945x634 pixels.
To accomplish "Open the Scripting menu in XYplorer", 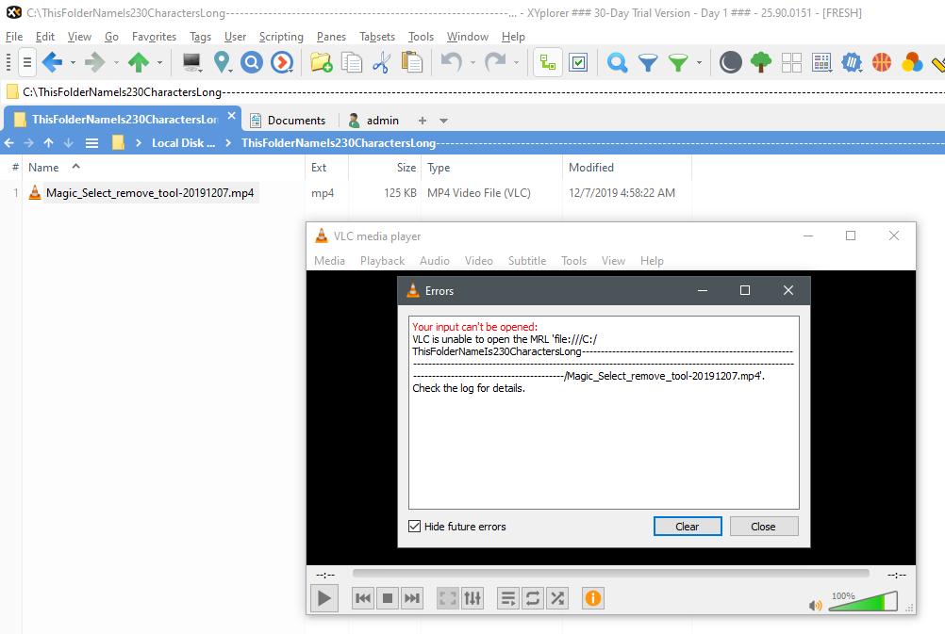I will [x=281, y=37].
